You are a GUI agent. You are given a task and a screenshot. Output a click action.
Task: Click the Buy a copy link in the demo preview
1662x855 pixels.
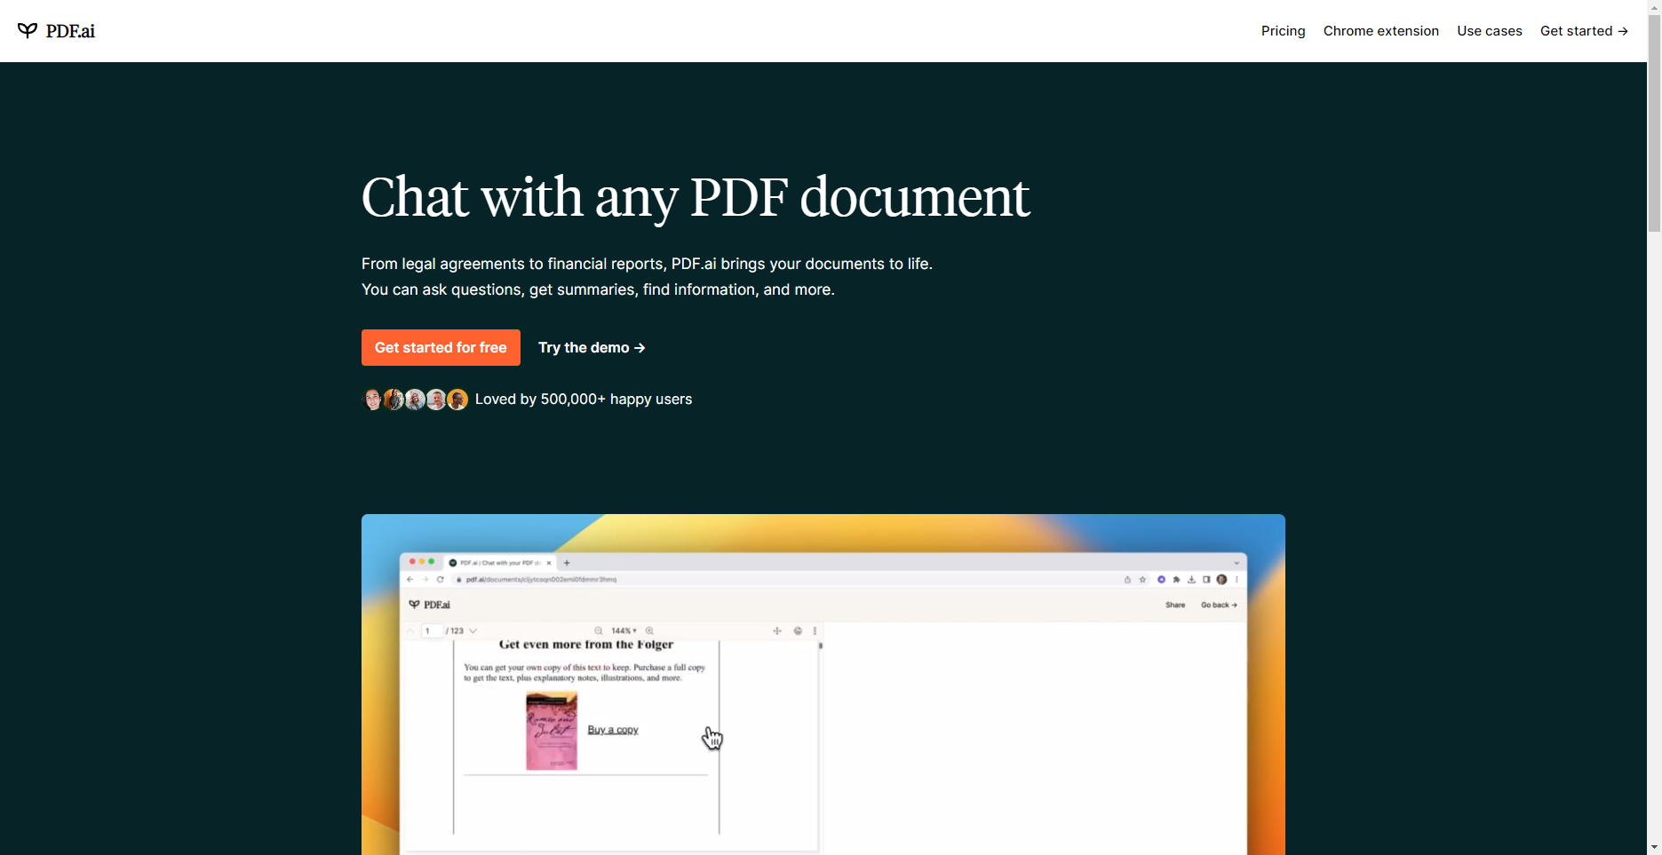click(613, 730)
